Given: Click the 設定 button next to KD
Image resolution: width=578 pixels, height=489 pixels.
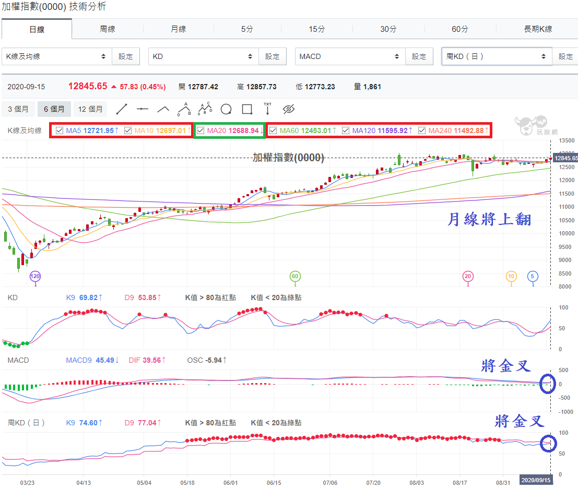Looking at the screenshot, I should (273, 56).
